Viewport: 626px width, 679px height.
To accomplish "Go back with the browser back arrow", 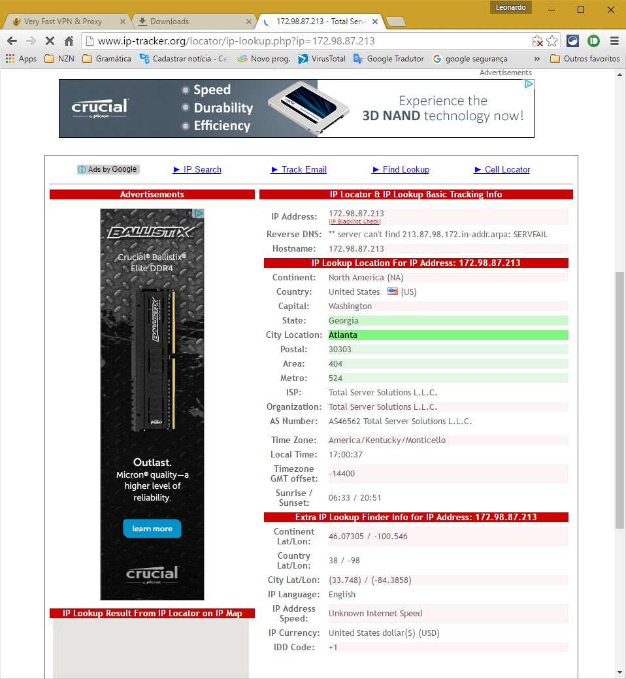I will tap(12, 41).
